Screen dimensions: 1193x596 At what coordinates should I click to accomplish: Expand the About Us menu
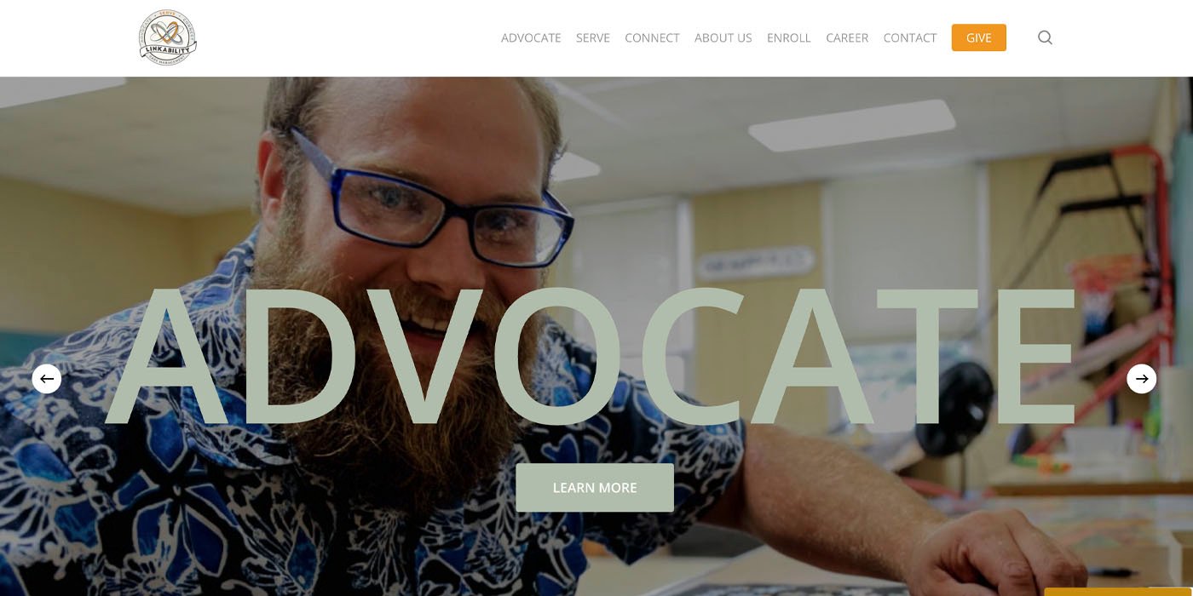[723, 37]
